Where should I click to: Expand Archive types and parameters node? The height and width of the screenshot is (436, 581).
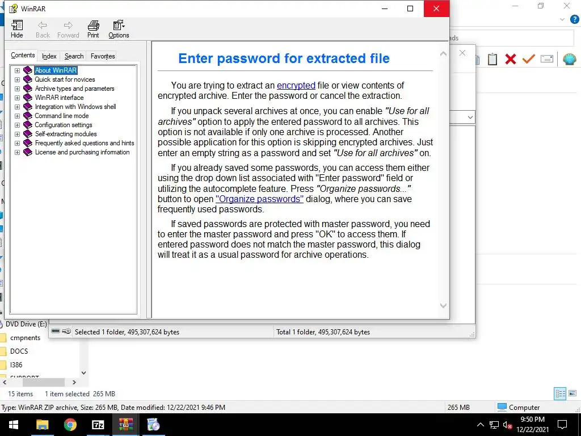[17, 89]
